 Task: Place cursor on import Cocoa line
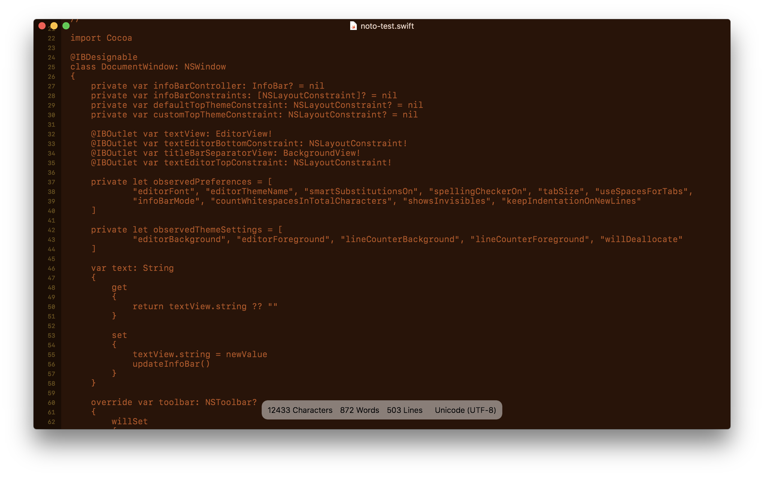coord(101,38)
